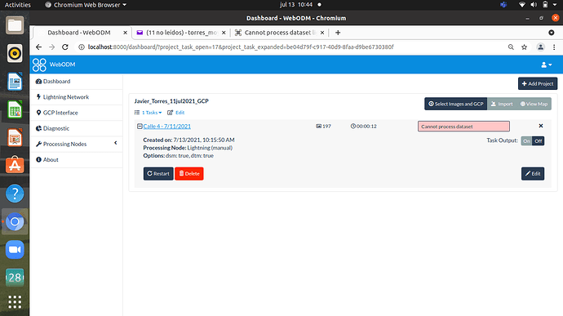
Task: Open LibreOffice Writer from the dock
Action: 15,82
